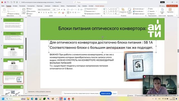The image size is (179, 101).
Task: Open Экспресс-стили quick styles
Action: tap(129, 11)
